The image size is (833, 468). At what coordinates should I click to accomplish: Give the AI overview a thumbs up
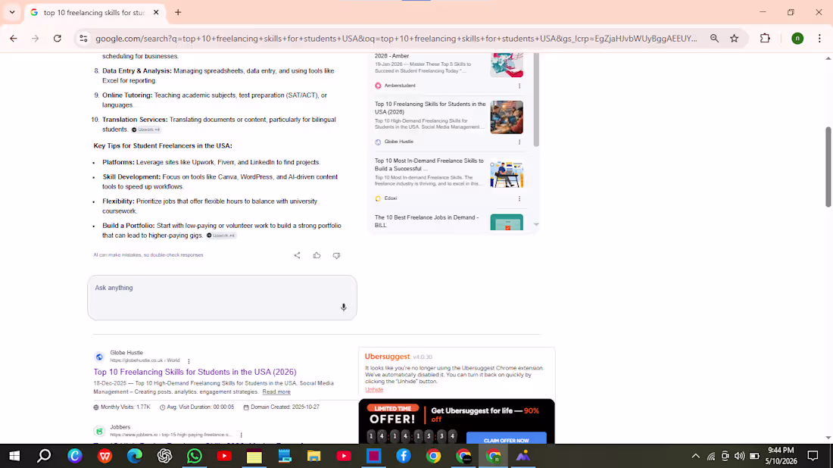point(317,255)
